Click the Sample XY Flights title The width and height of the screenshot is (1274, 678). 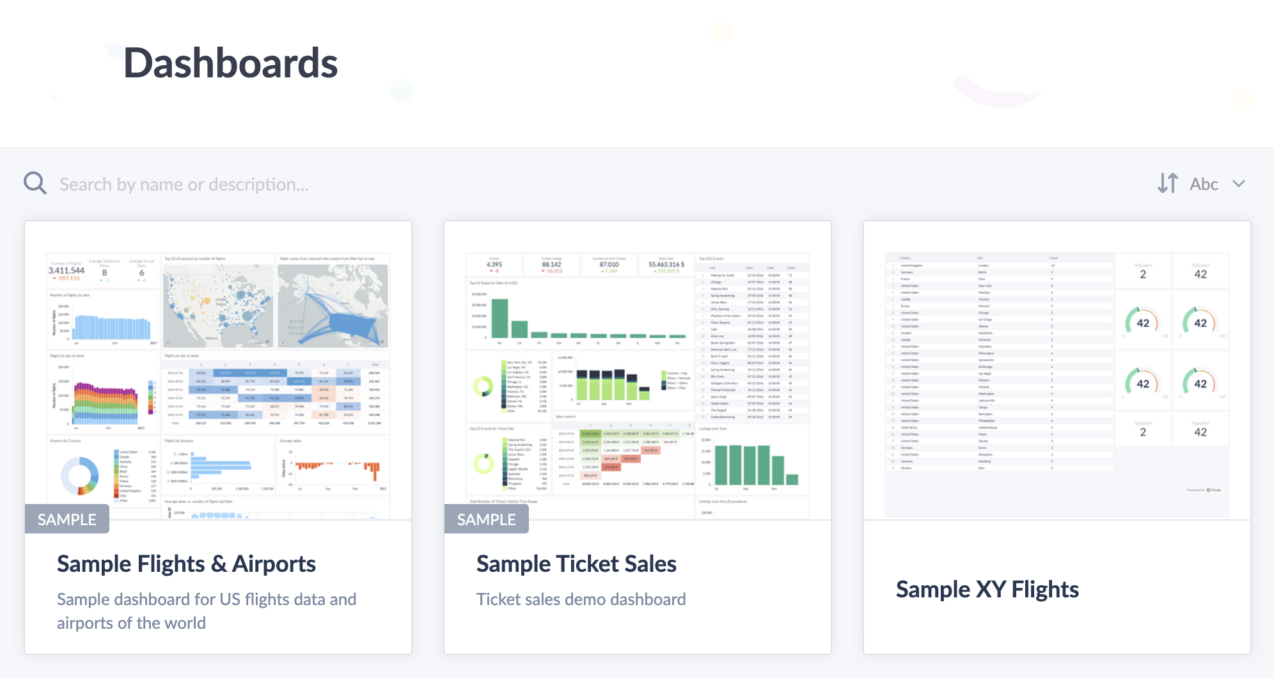coord(987,590)
